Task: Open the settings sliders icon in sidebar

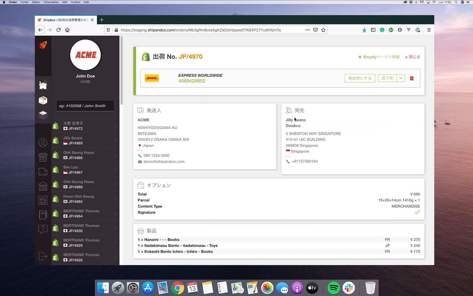Action: [x=43, y=200]
